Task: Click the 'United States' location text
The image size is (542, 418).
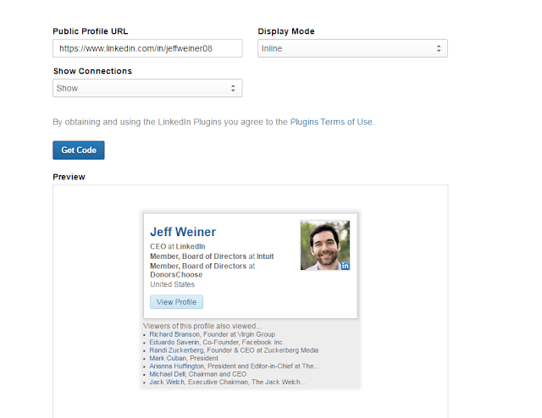Action: point(172,284)
